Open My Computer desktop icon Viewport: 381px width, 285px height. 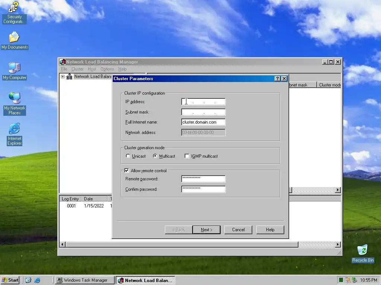15,71
